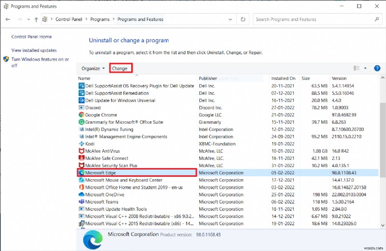The width and height of the screenshot is (386, 251).
Task: Open Turn Windows features on or off
Action: click(x=40, y=62)
